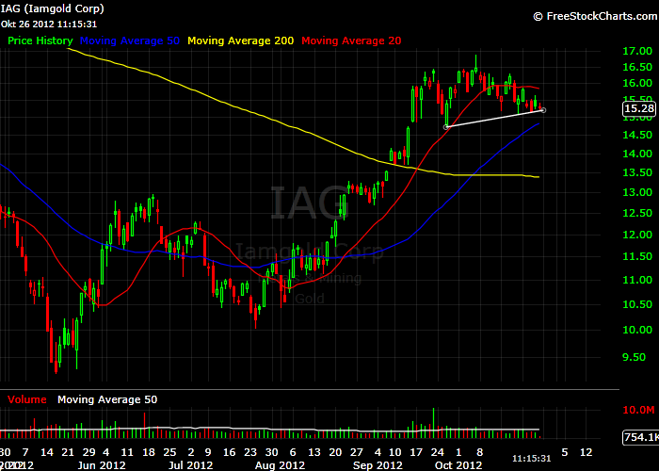Click the tall red volume bar near Jun 18
The height and width of the screenshot is (471, 659).
(145, 426)
